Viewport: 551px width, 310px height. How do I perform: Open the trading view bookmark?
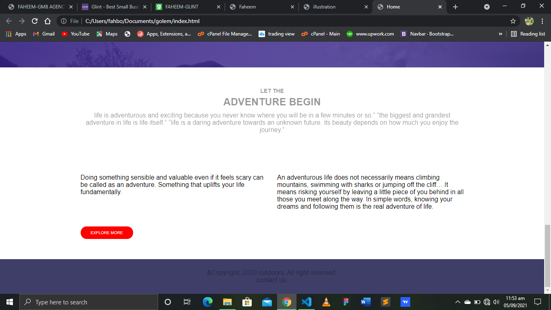pos(277,34)
